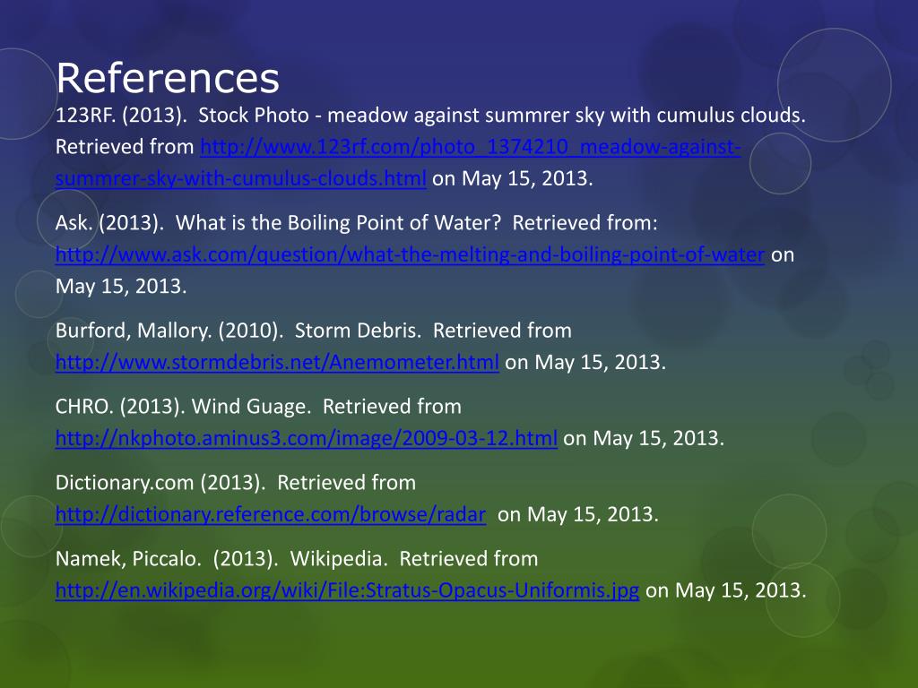Click 'on May 15, 2013.' after the cumulus-clouds.html link

point(513,178)
